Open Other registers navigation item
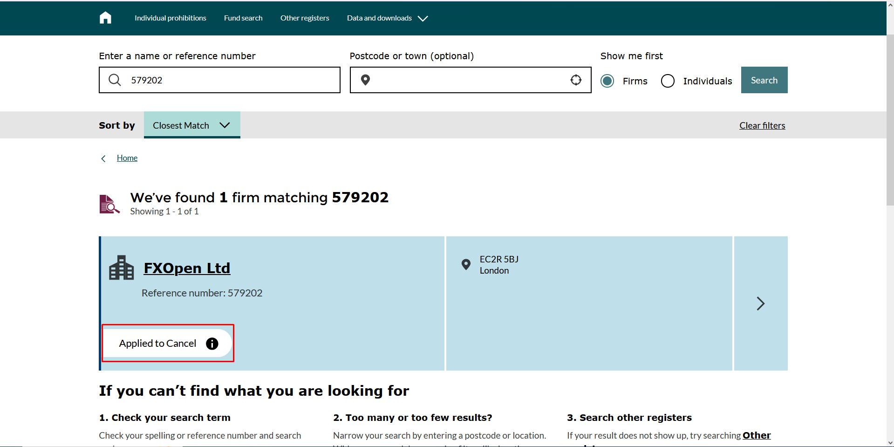 [305, 18]
